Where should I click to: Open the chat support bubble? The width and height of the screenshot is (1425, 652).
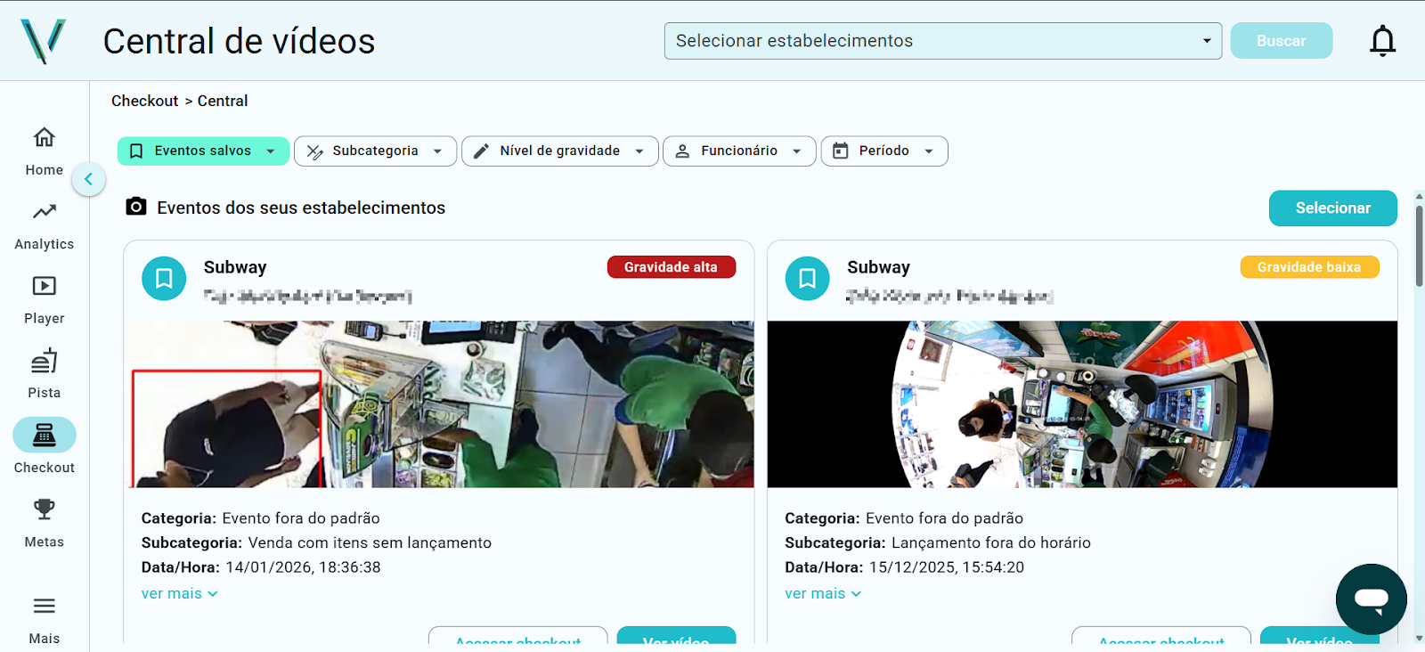[1371, 599]
